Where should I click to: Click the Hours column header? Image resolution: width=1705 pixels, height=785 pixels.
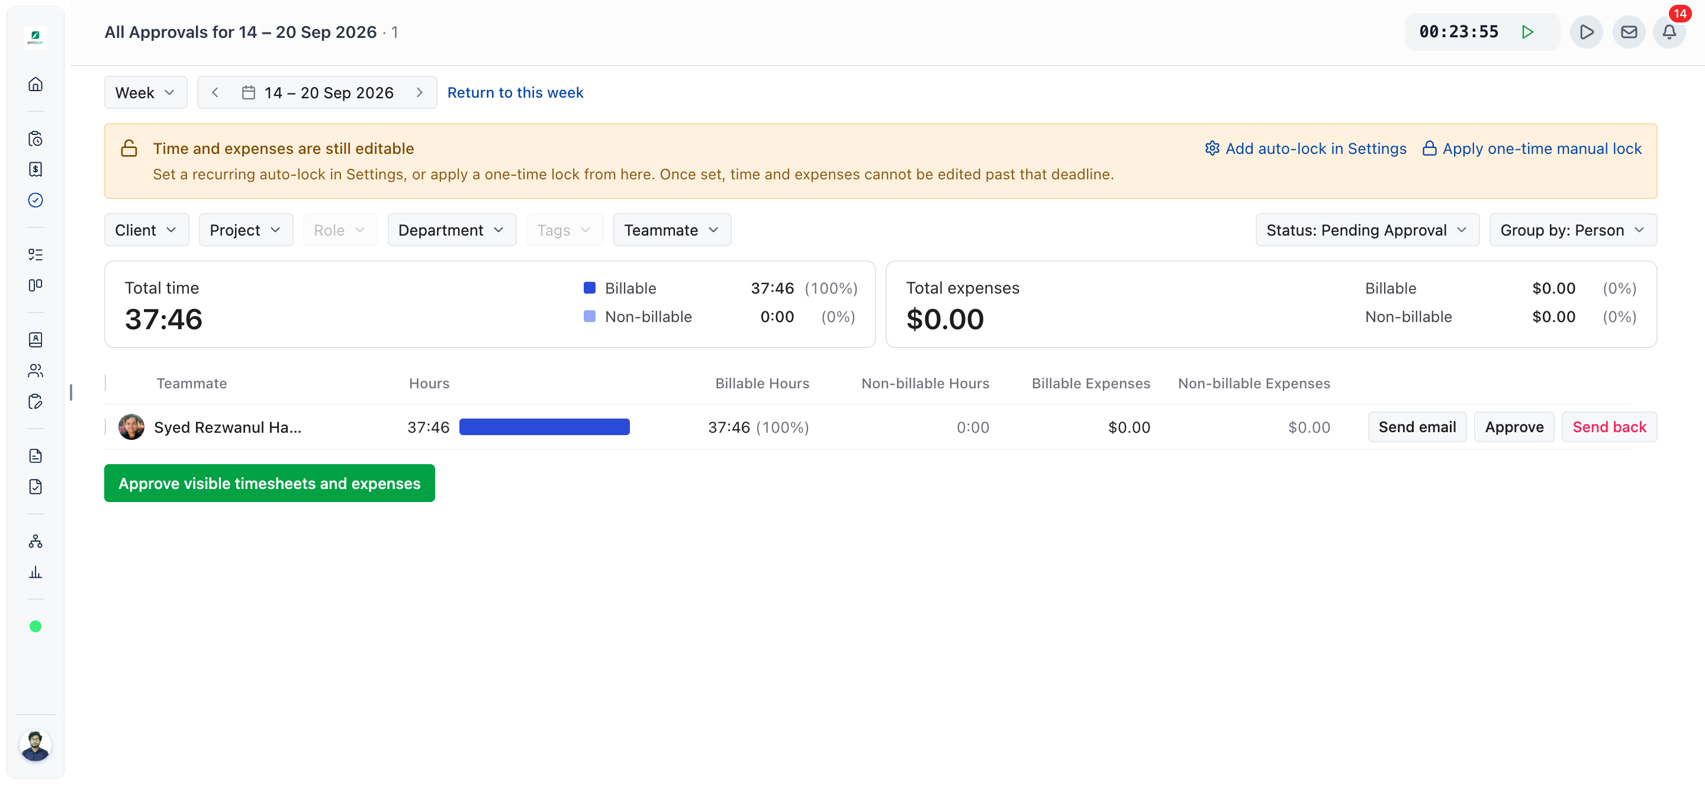[429, 383]
